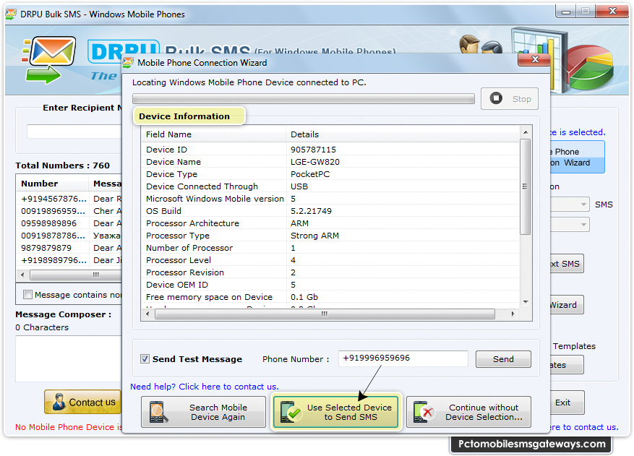Click the main window title bar app icon
The height and width of the screenshot is (456, 634).
(x=11, y=14)
